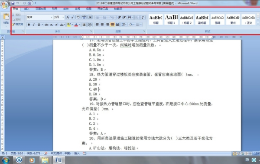The width and height of the screenshot is (260, 164).
Task: Click the Grow Font icon
Action: [x=68, y=17]
